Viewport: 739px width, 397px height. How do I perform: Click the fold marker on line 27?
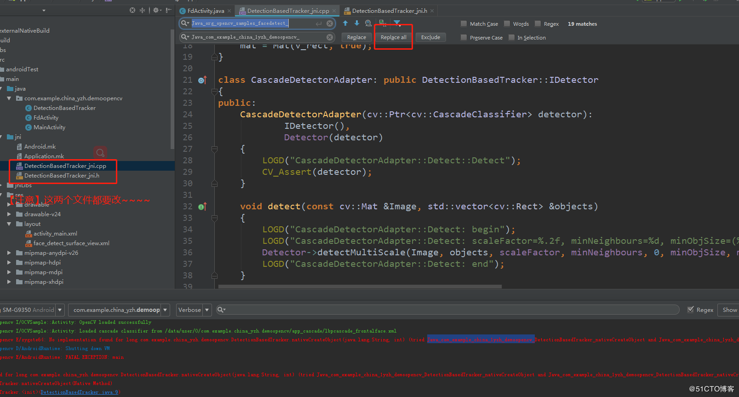[214, 149]
